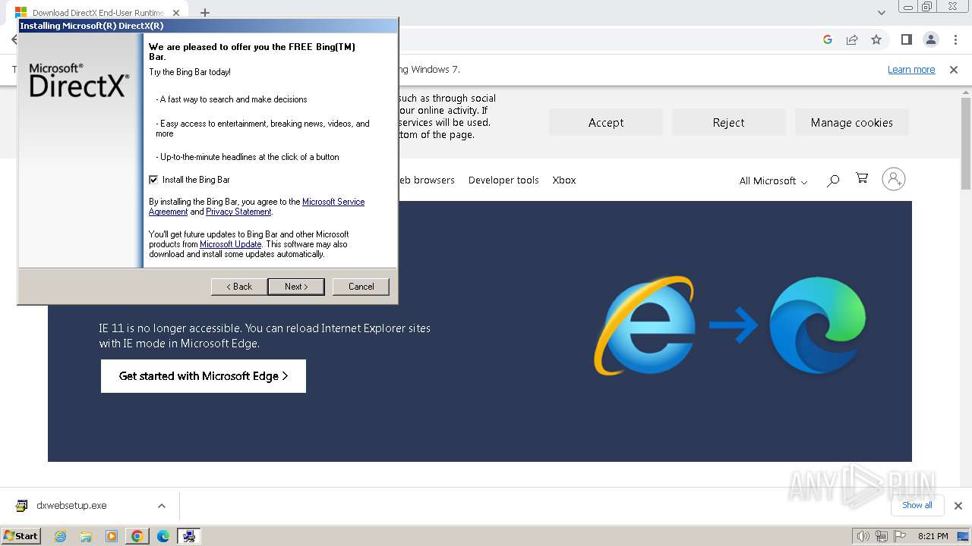Switch to DirectX installer taskbar button
The height and width of the screenshot is (546, 972).
pos(189,536)
